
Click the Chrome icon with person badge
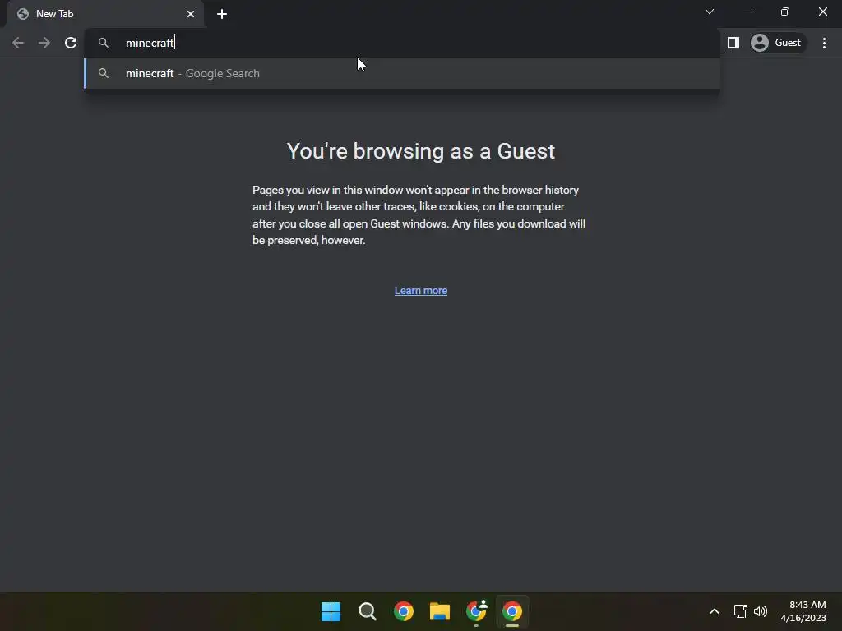[x=476, y=611]
